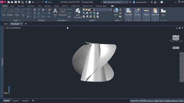Activate the Move tool
Viewport: 184px width, 103px height.
coord(35,10)
